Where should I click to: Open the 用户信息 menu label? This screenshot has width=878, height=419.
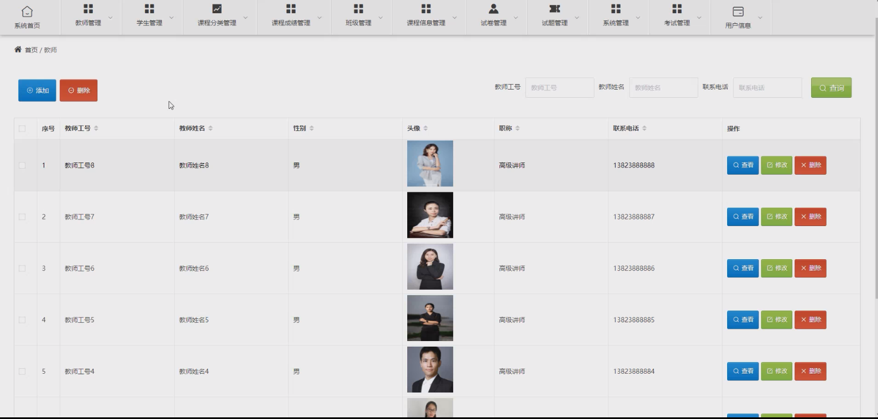(738, 25)
